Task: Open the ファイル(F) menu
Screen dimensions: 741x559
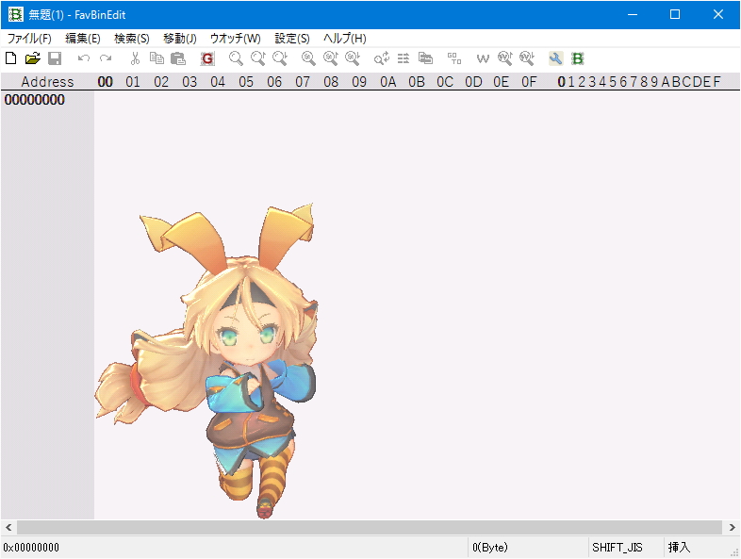Action: coord(29,39)
